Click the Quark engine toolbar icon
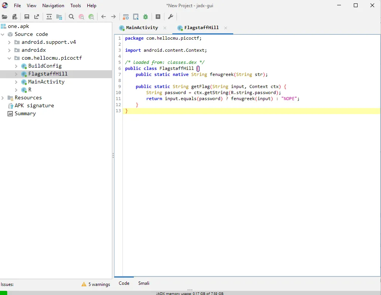381x295 pixels. [x=136, y=17]
